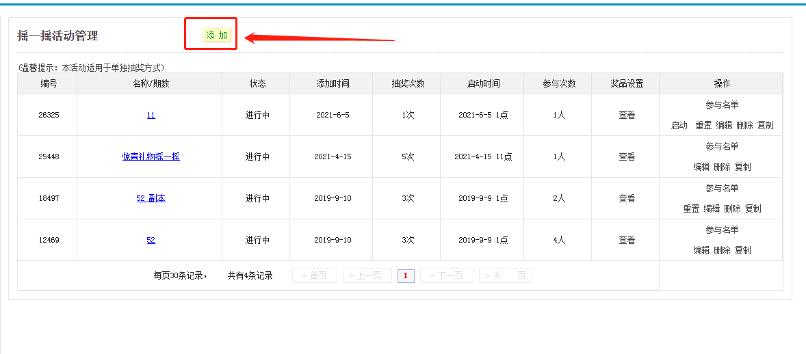The height and width of the screenshot is (354, 806).
Task: Click 启动 for activity 26325
Action: tap(679, 126)
